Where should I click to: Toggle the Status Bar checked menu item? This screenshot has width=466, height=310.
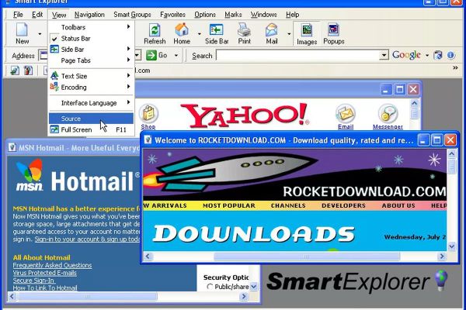(75, 38)
